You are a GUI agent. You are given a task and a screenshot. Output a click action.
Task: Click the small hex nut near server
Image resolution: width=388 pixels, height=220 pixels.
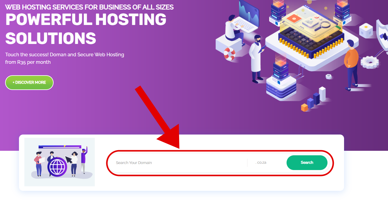coord(329,76)
